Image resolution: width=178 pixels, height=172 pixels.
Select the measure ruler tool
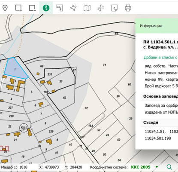(60, 8)
